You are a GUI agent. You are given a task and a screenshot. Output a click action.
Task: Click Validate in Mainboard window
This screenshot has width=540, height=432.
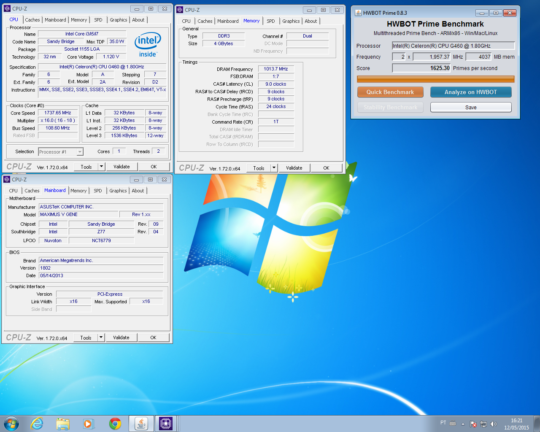pos(121,337)
